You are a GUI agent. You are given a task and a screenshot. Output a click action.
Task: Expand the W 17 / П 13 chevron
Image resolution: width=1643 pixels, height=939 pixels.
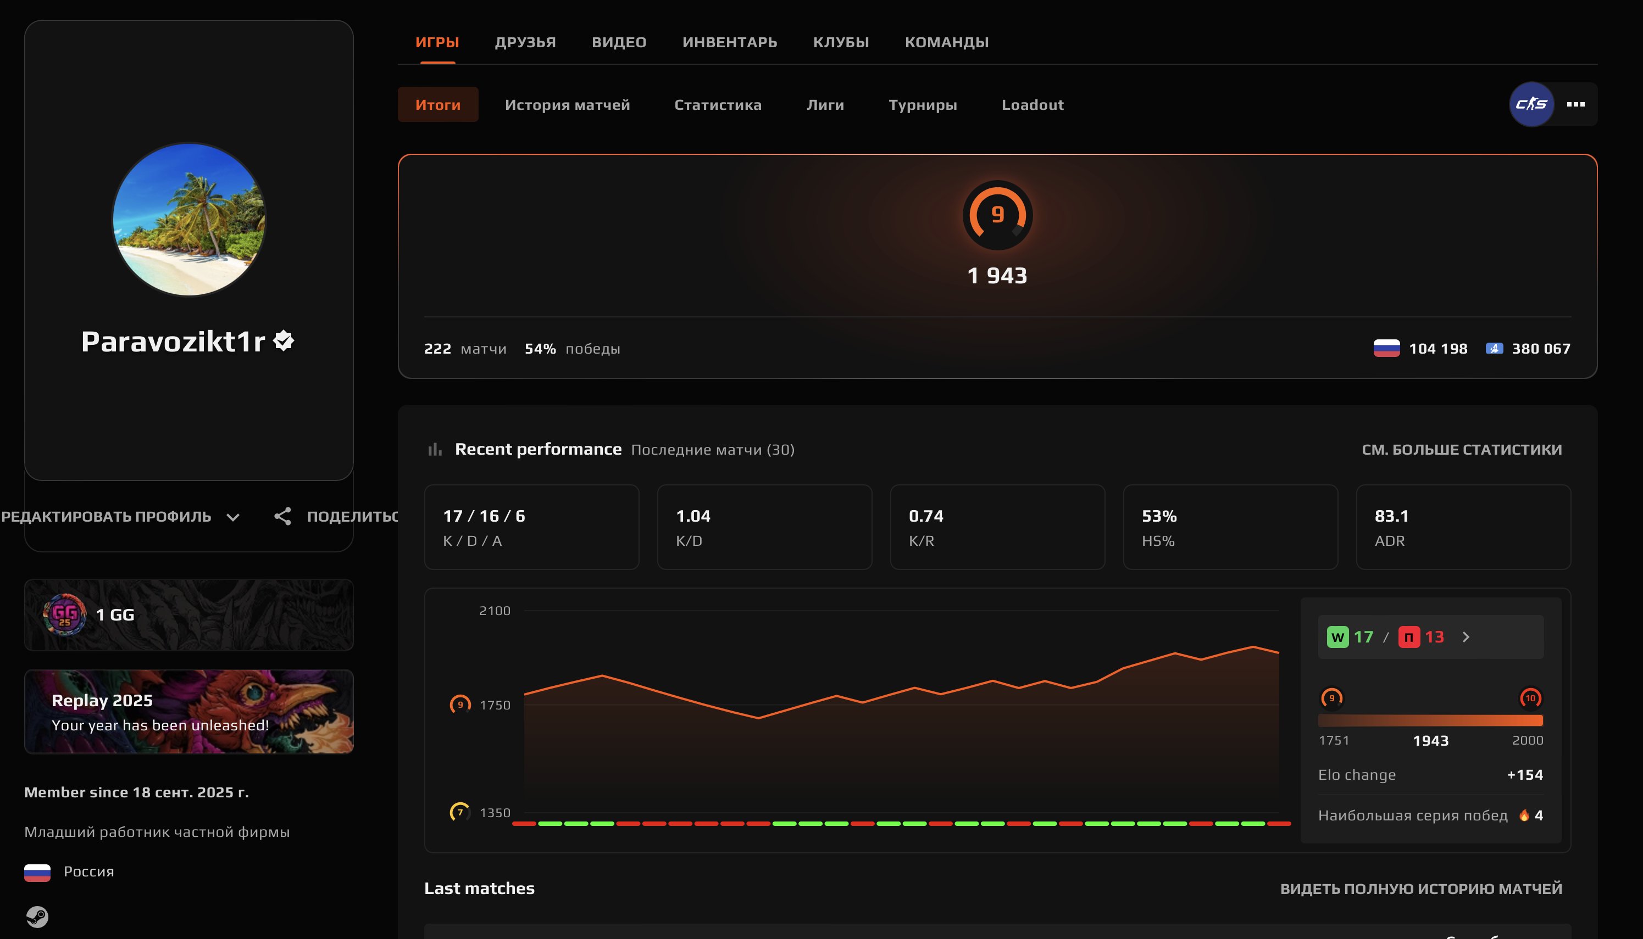1466,636
